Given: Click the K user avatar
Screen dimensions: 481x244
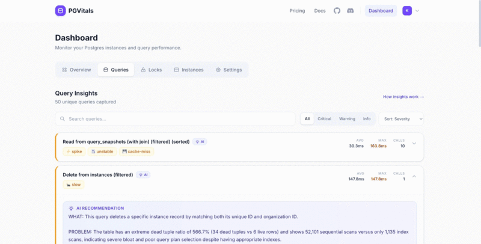Looking at the screenshot, I should point(407,11).
